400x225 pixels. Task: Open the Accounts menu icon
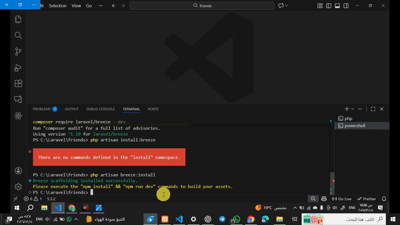[18, 171]
